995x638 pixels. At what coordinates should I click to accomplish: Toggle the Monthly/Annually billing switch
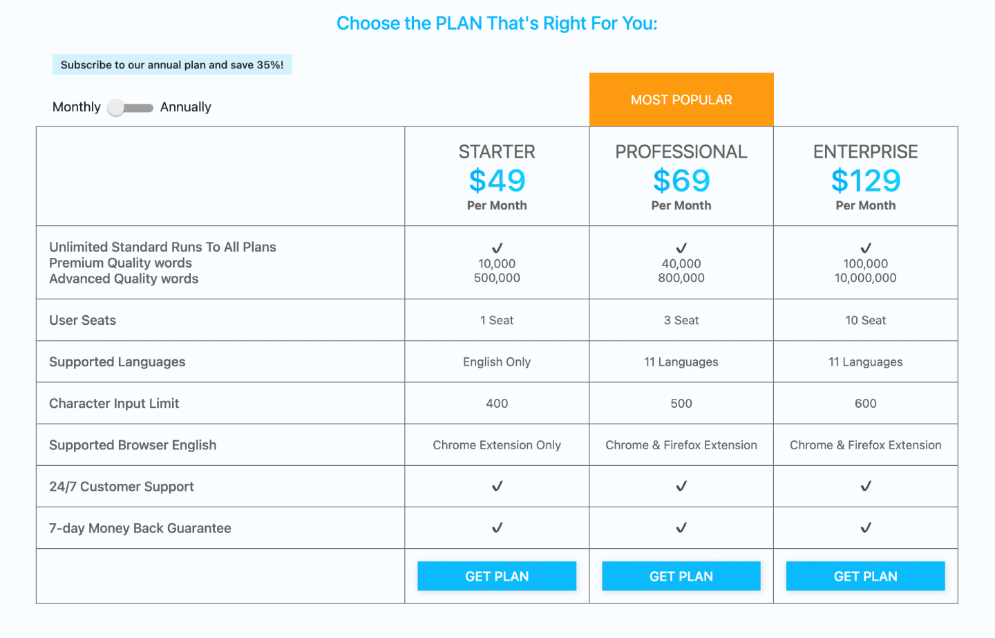(131, 108)
